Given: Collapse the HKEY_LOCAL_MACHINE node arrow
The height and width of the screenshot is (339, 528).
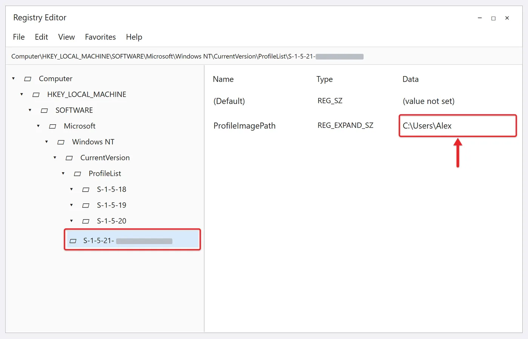Looking at the screenshot, I should 21,94.
